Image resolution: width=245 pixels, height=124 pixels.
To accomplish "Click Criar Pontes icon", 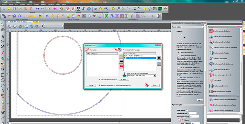I will pyautogui.click(x=211, y=80).
